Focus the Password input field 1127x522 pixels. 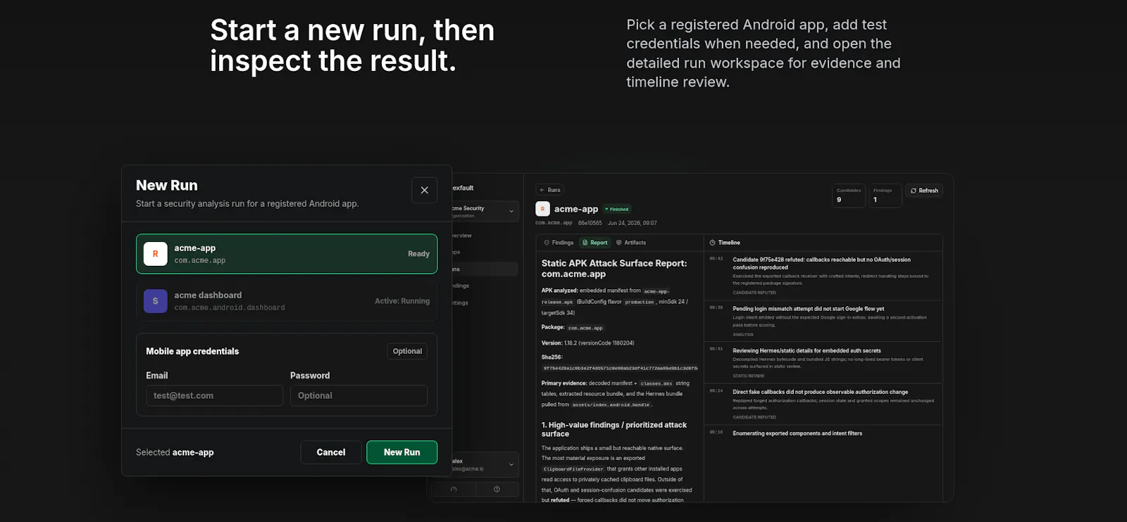[359, 395]
